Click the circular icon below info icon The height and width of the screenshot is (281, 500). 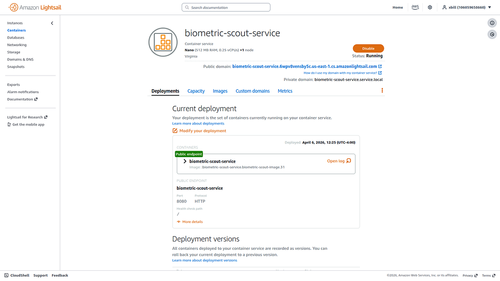[x=492, y=35]
